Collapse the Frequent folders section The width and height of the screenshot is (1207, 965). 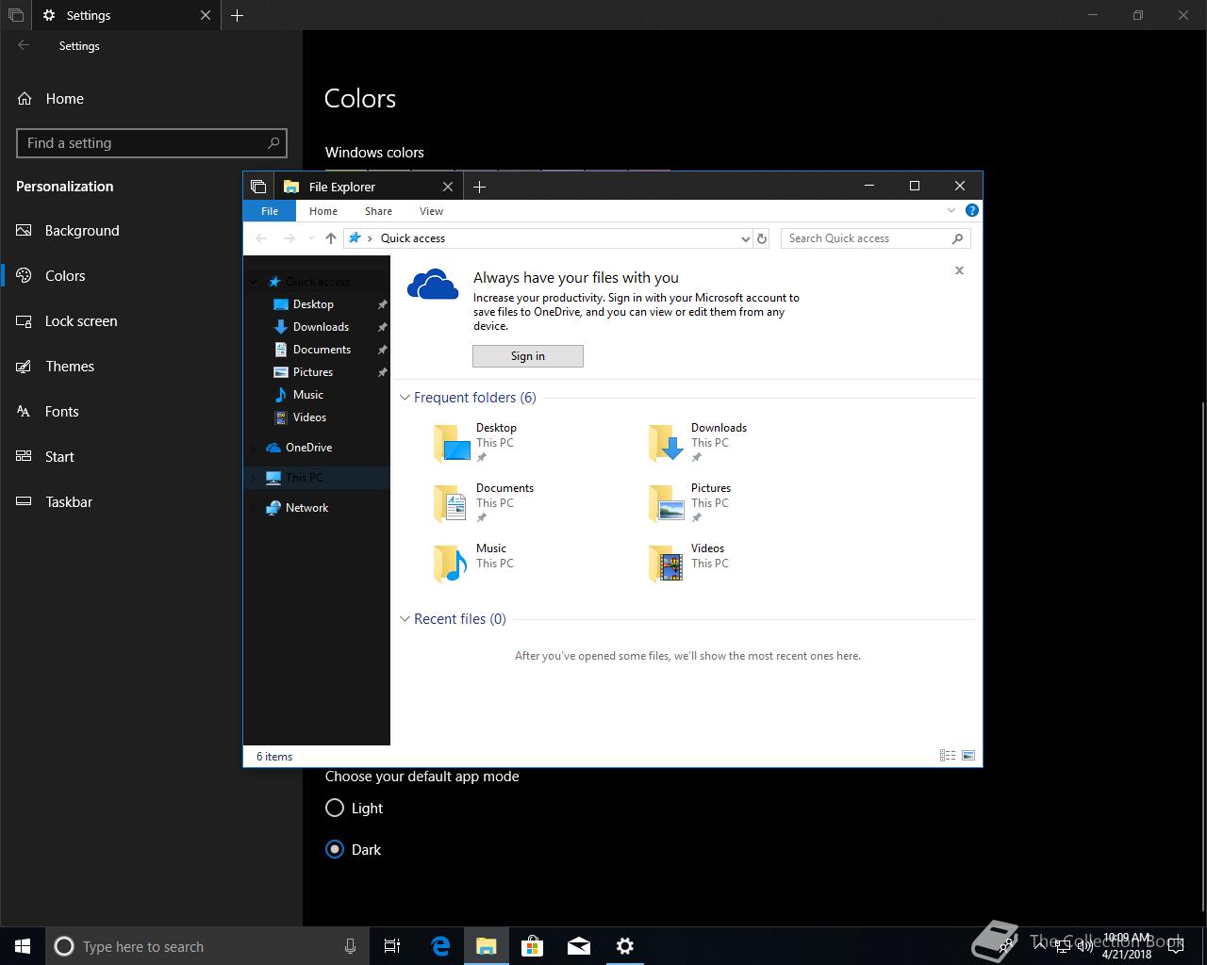[405, 398]
